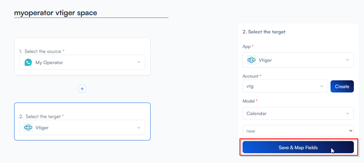Open the Model dropdown showing Calendar
The height and width of the screenshot is (163, 364).
point(298,113)
